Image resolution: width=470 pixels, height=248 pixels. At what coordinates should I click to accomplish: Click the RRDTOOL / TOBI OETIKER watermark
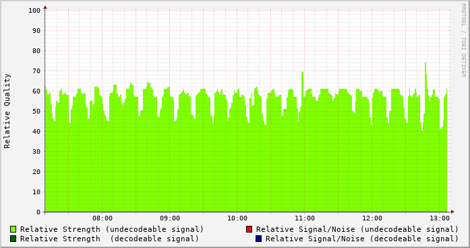coord(463,40)
